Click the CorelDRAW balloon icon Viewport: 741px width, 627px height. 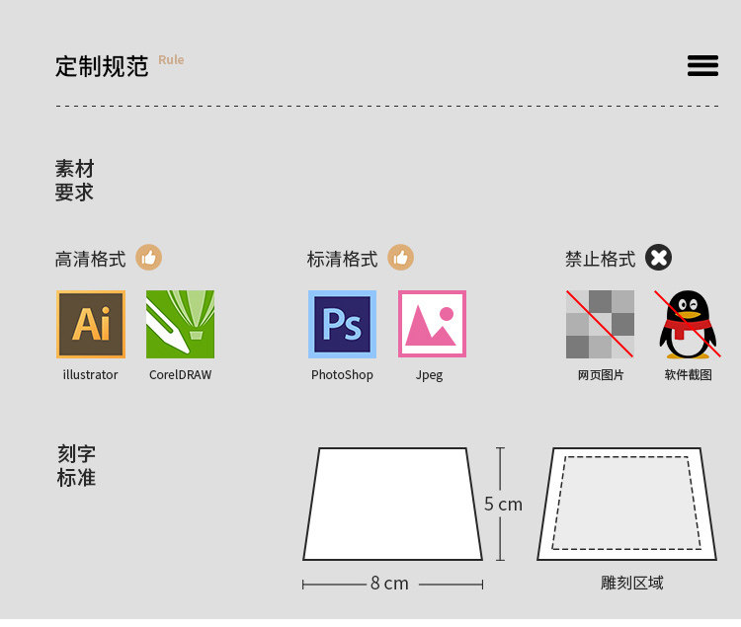coord(180,324)
